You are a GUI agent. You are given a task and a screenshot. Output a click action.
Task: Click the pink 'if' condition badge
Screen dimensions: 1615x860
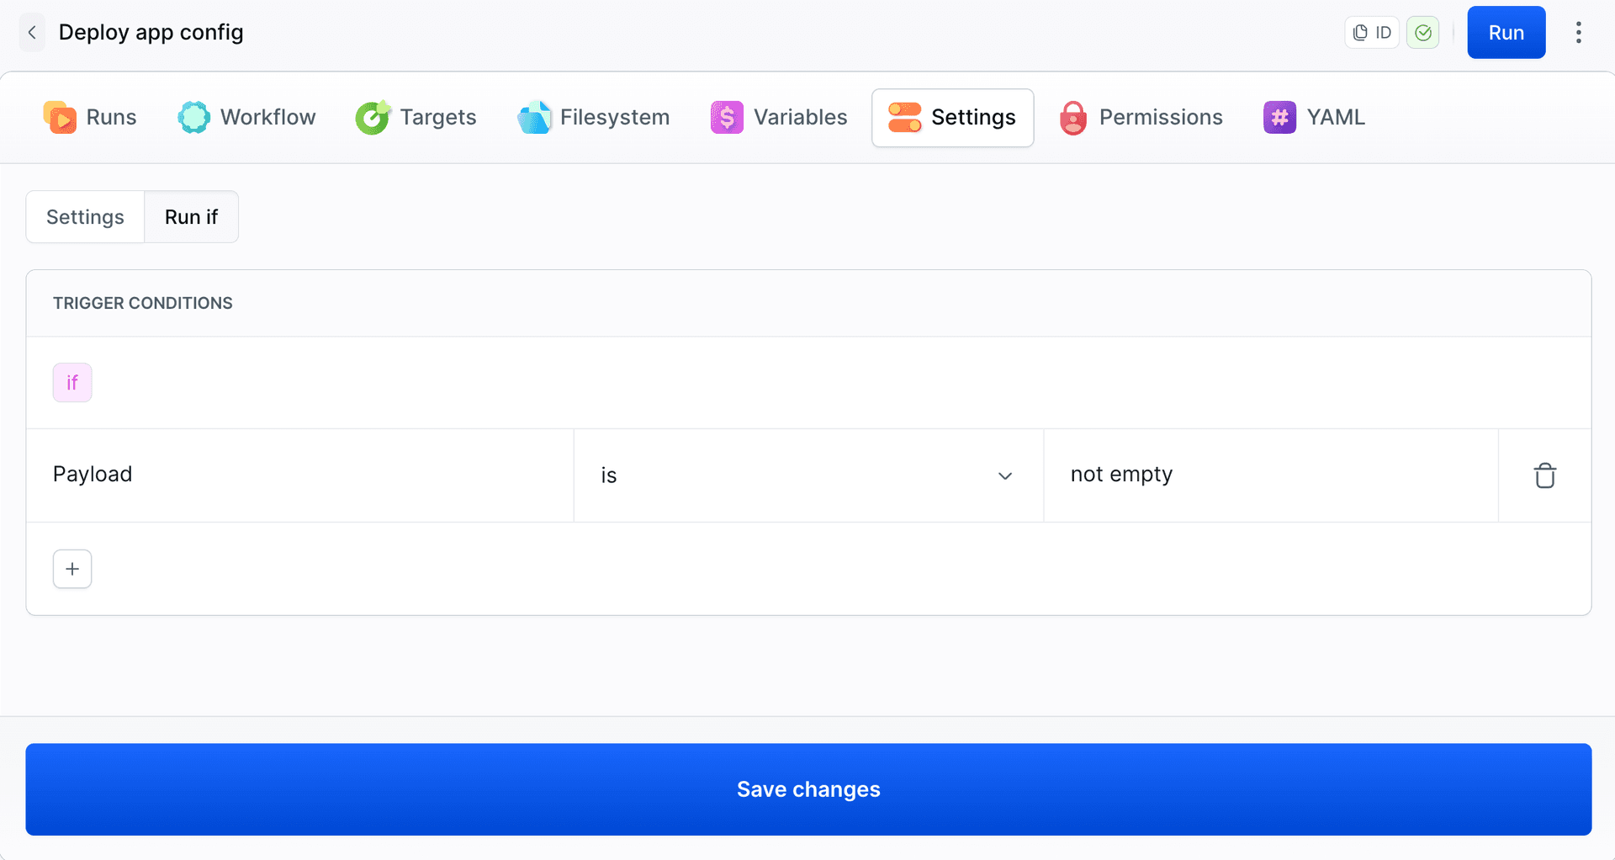pyautogui.click(x=72, y=383)
